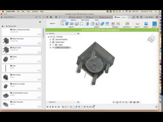Open the Inspect group dropdown
This screenshot has height=122, width=163.
click(138, 27)
